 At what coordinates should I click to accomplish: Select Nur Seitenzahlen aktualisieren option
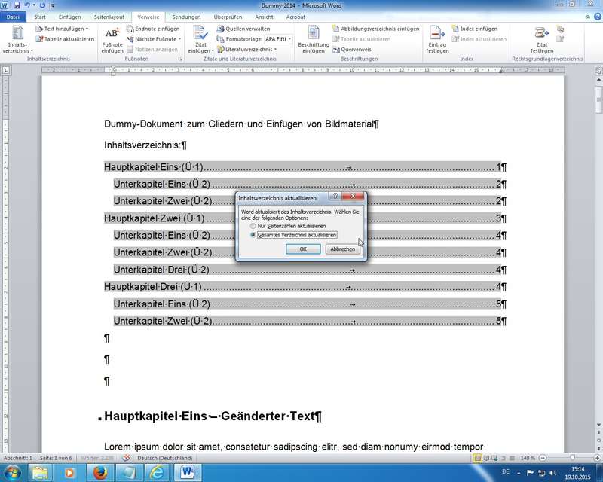288,226
